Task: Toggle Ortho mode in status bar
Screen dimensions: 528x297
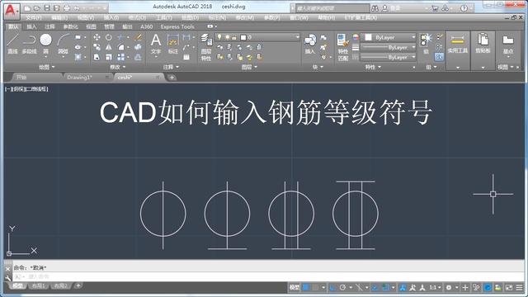Action: [x=332, y=287]
